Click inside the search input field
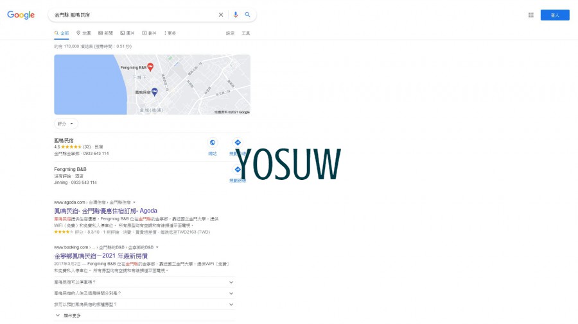Screen dimensions: 578x324 coord(128,15)
